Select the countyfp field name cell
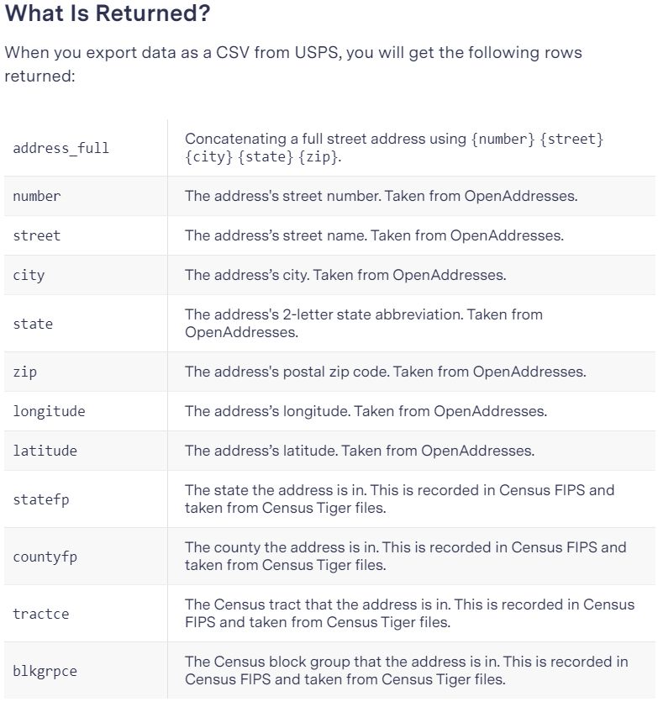This screenshot has height=702, width=658. tap(45, 557)
